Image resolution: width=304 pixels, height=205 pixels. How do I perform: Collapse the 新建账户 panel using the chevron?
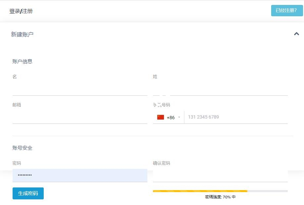tap(296, 34)
